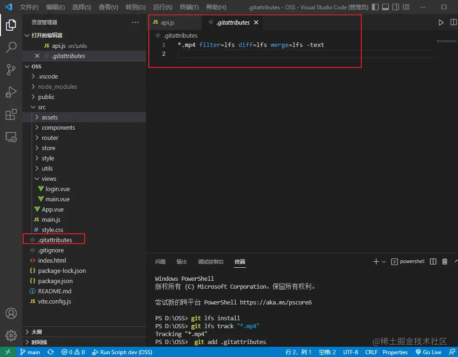458x357 pixels.
Task: Open the File menu (文件)
Action: [x=29, y=7]
